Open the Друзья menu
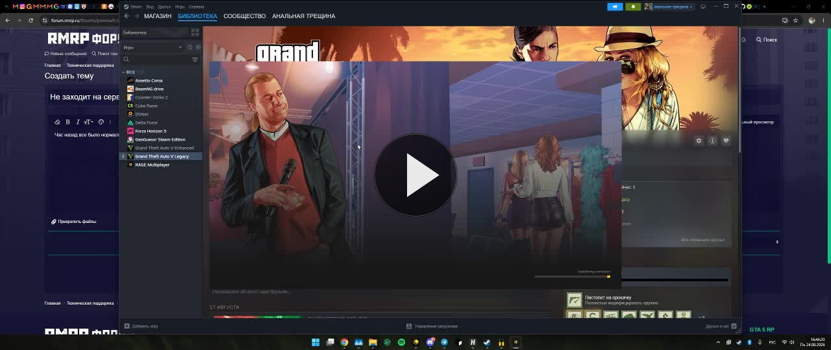The height and width of the screenshot is (350, 831). click(164, 6)
